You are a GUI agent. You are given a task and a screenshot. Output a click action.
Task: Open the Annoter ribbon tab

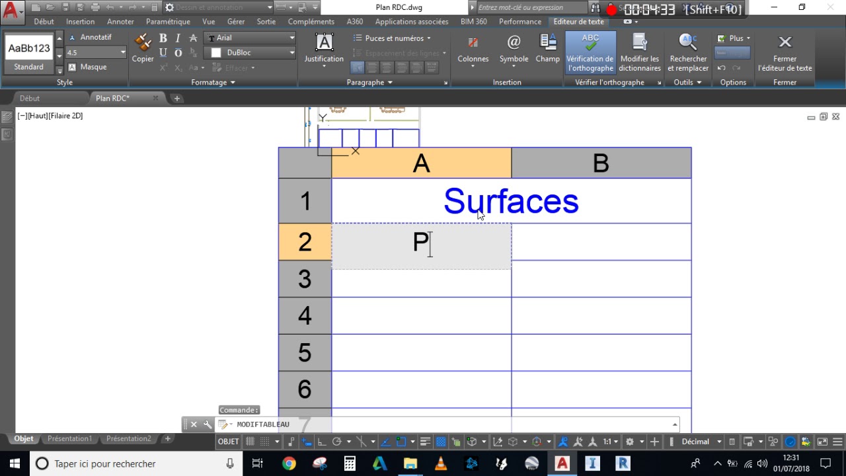click(x=120, y=22)
